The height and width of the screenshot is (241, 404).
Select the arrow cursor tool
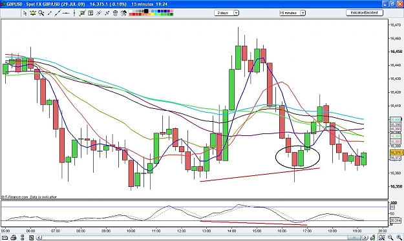pyautogui.click(x=25, y=13)
